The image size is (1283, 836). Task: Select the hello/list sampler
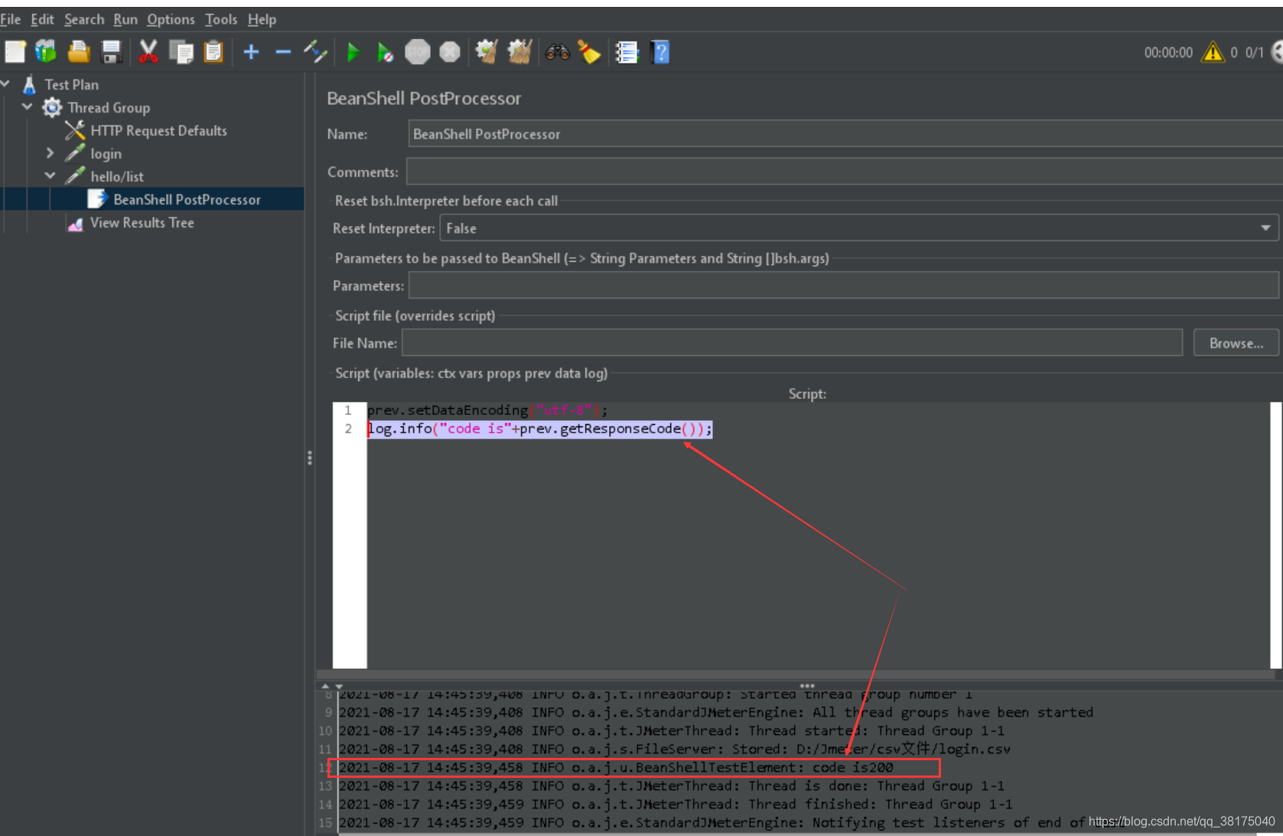pos(116,177)
